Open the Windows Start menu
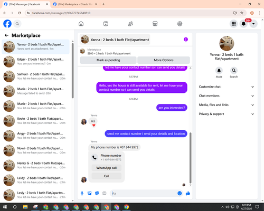264x211 pixels. click(5, 207)
